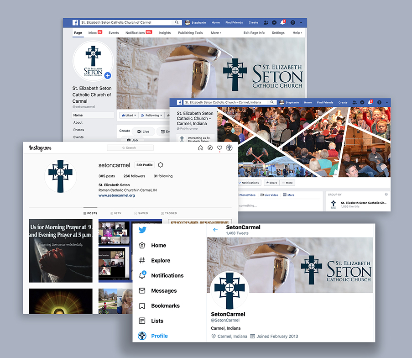
Task: Open Instagram profile avatar icon in header
Action: click(229, 148)
